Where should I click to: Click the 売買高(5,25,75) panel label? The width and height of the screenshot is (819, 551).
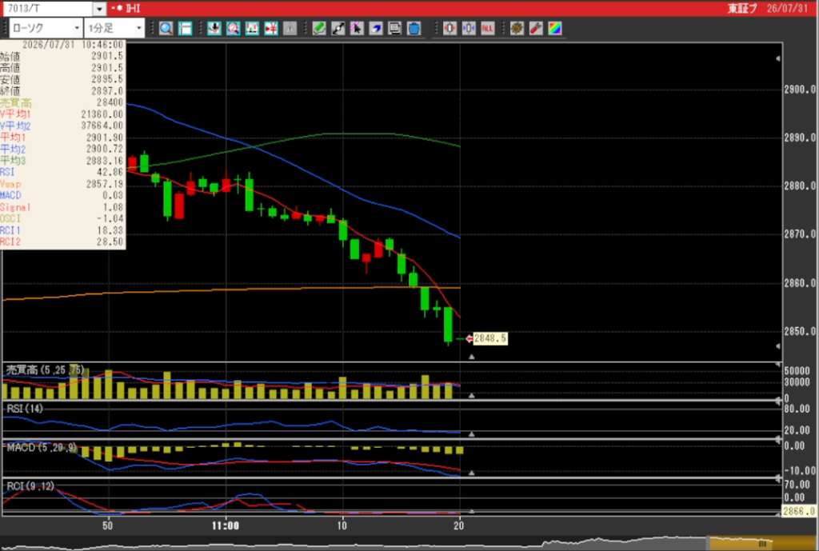point(45,370)
